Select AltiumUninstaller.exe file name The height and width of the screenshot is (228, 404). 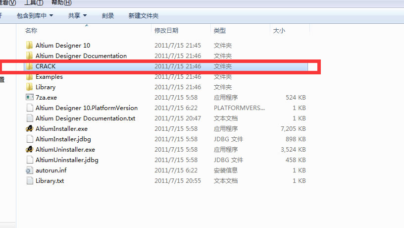65,150
